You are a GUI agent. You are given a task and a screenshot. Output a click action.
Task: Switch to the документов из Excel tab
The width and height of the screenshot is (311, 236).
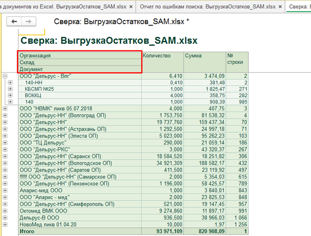pos(63,7)
